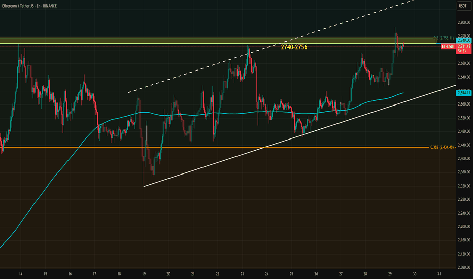This screenshot has width=473, height=279.
Task: Click date 25 on the time axis
Action: pos(291,274)
